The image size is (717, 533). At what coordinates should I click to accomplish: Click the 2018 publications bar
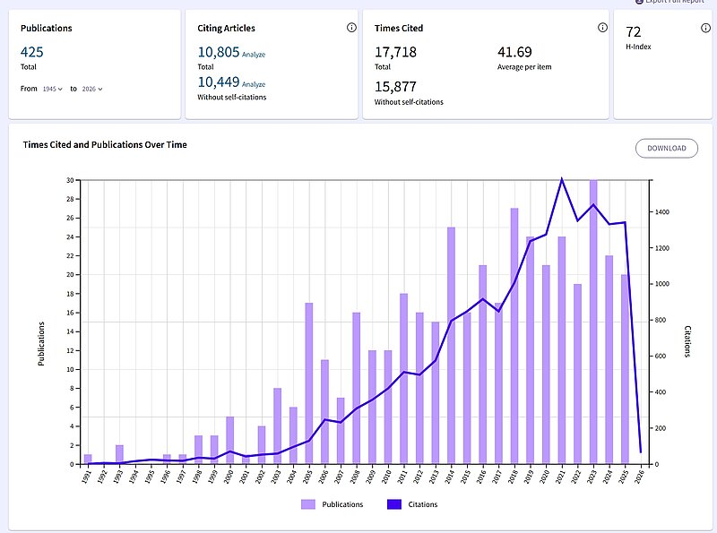[x=514, y=336]
